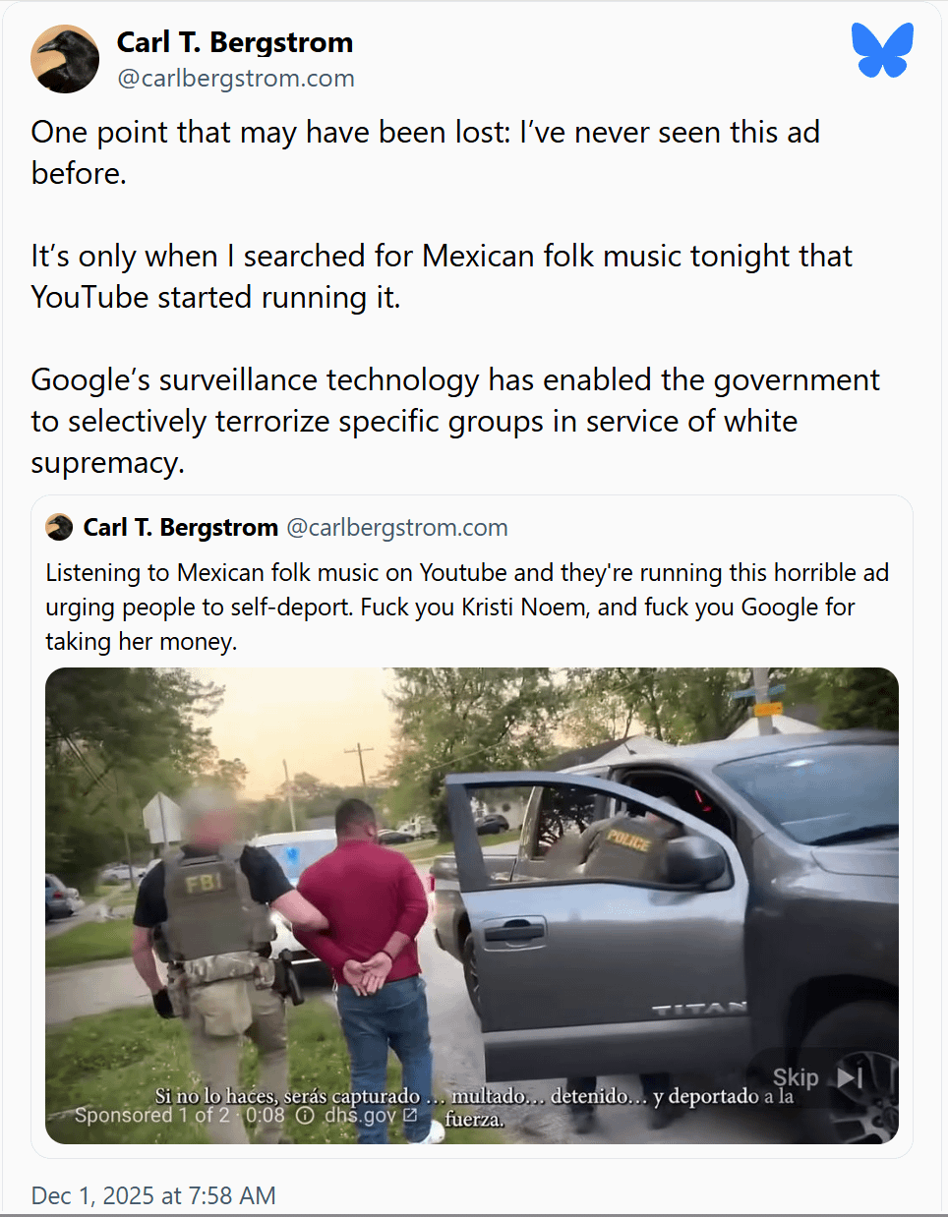Open the large crow profile avatar
The image size is (948, 1217).
(x=65, y=60)
